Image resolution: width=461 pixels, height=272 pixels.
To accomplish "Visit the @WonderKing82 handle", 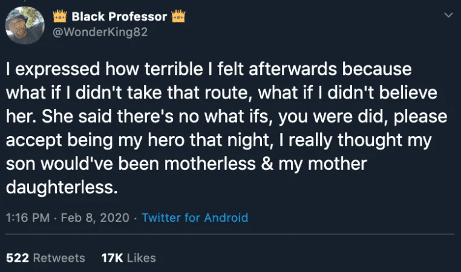I will click(100, 32).
